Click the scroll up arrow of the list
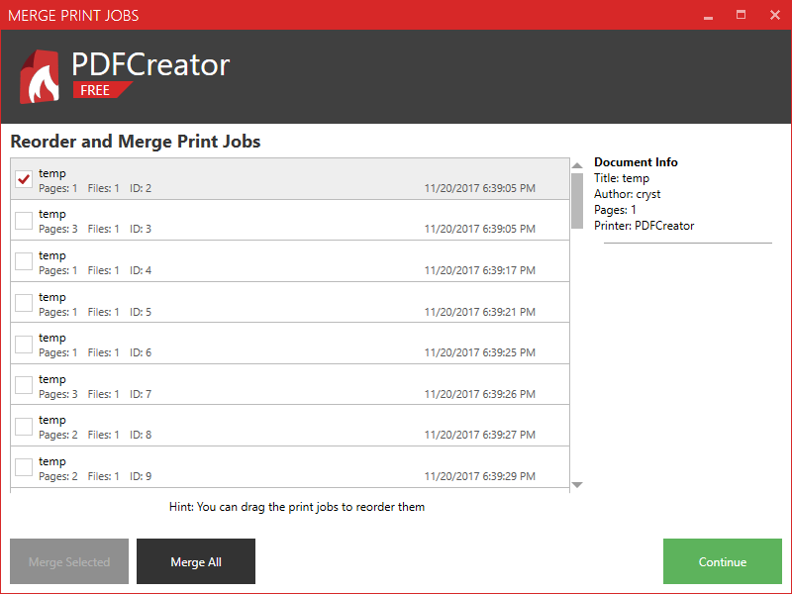This screenshot has height=594, width=792. coord(577,165)
